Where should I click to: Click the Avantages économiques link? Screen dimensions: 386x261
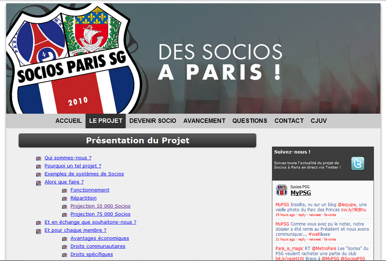point(100,238)
